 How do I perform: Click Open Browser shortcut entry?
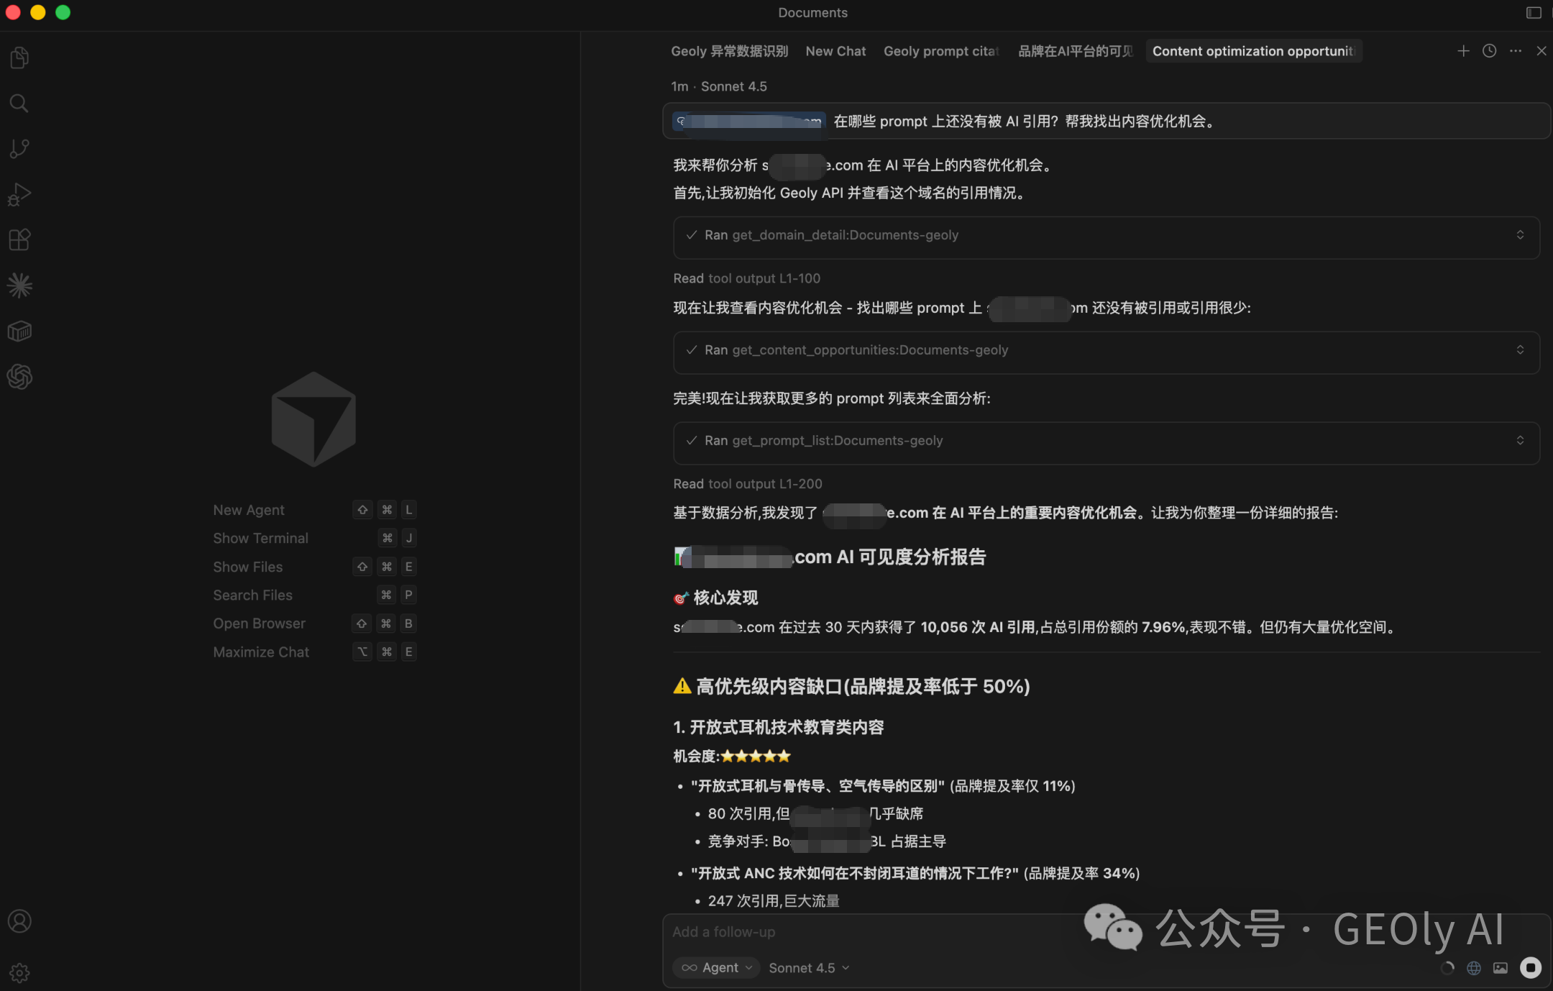tap(314, 624)
